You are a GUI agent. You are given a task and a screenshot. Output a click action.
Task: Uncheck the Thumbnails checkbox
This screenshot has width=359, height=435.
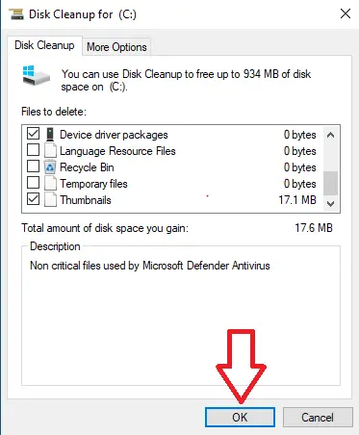[33, 199]
